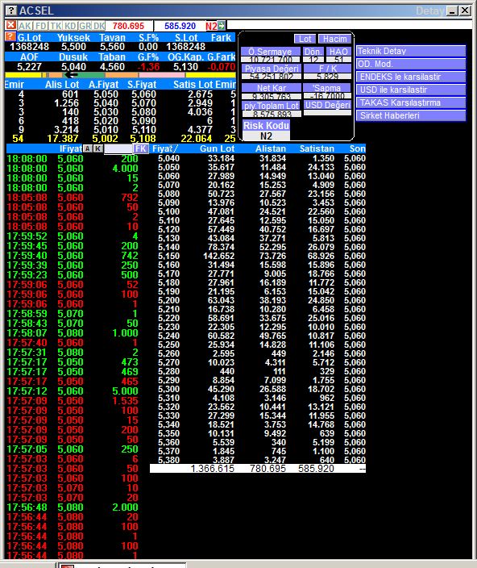Click the black arrow on the price range bar
Image resolution: width=477 pixels, height=568 pixels.
(x=72, y=74)
